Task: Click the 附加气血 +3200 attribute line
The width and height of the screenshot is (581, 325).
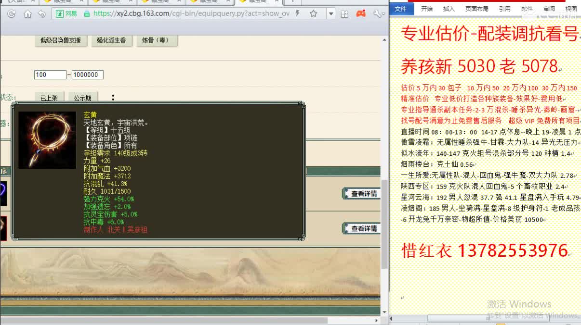Action: 107,168
